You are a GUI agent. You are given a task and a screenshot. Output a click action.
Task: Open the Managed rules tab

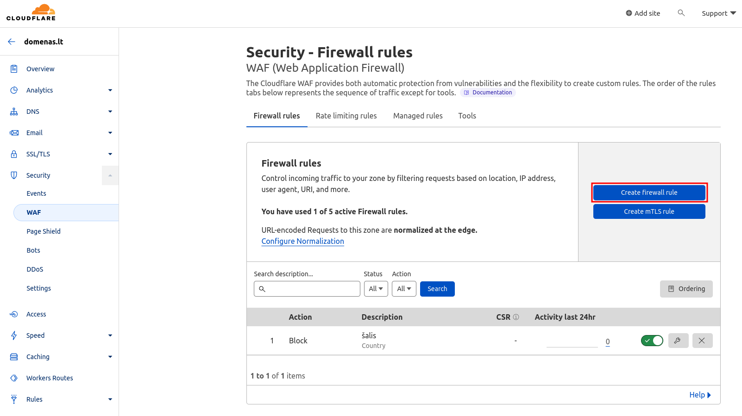click(x=418, y=116)
